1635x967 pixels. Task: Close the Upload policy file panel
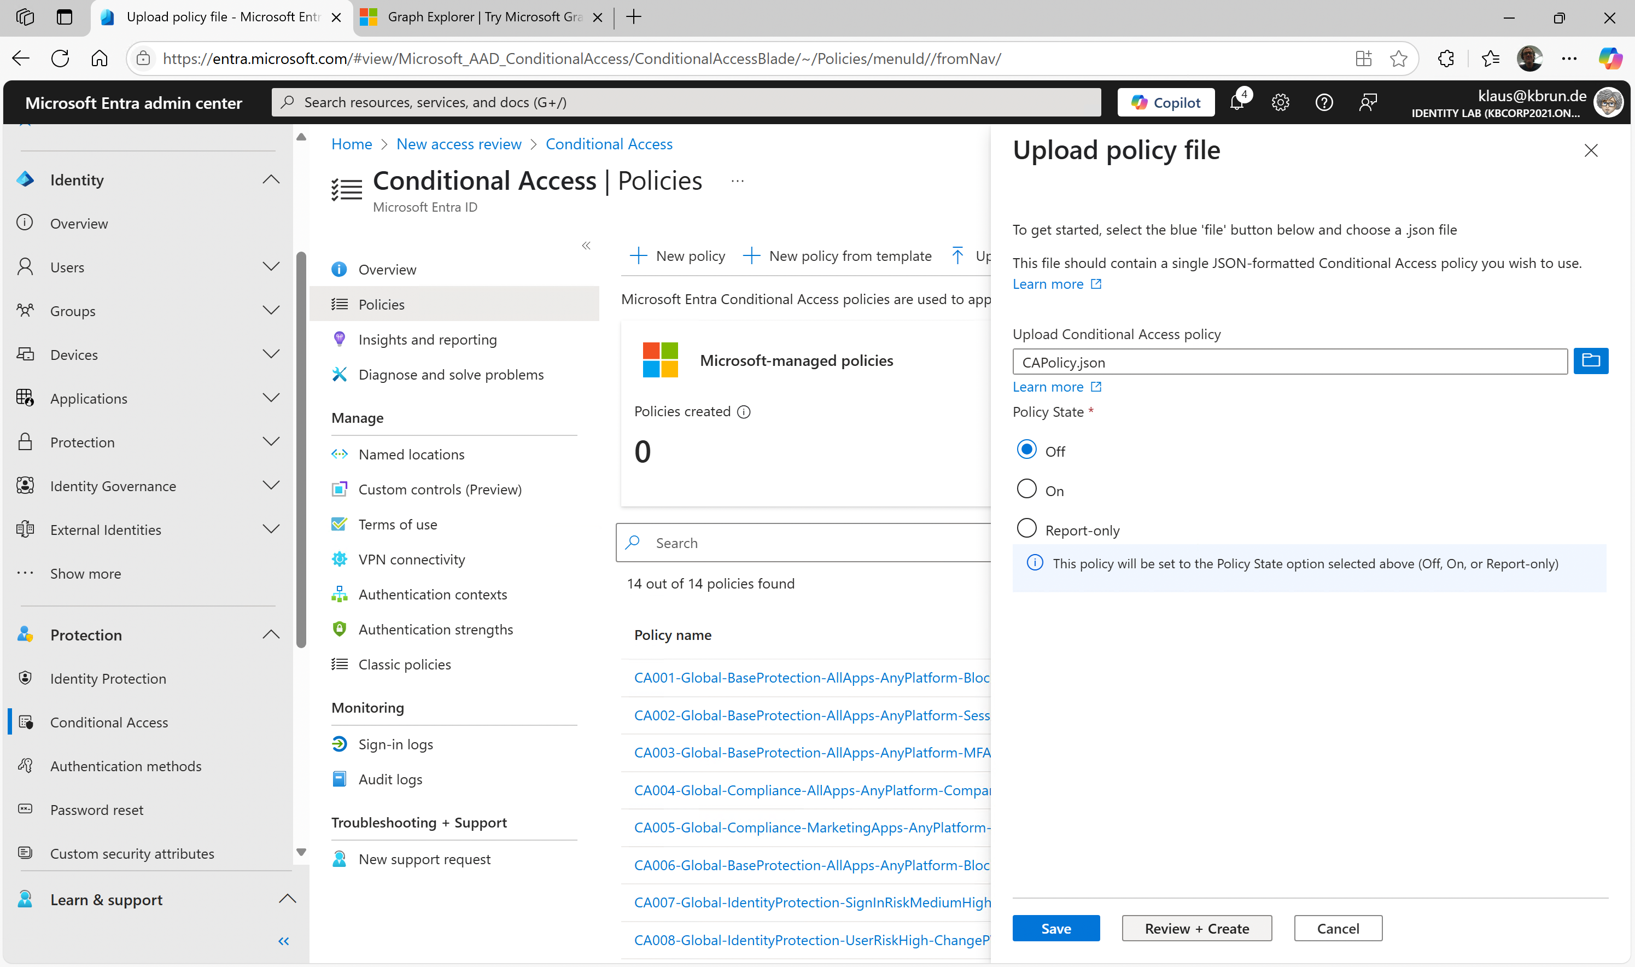click(x=1591, y=150)
